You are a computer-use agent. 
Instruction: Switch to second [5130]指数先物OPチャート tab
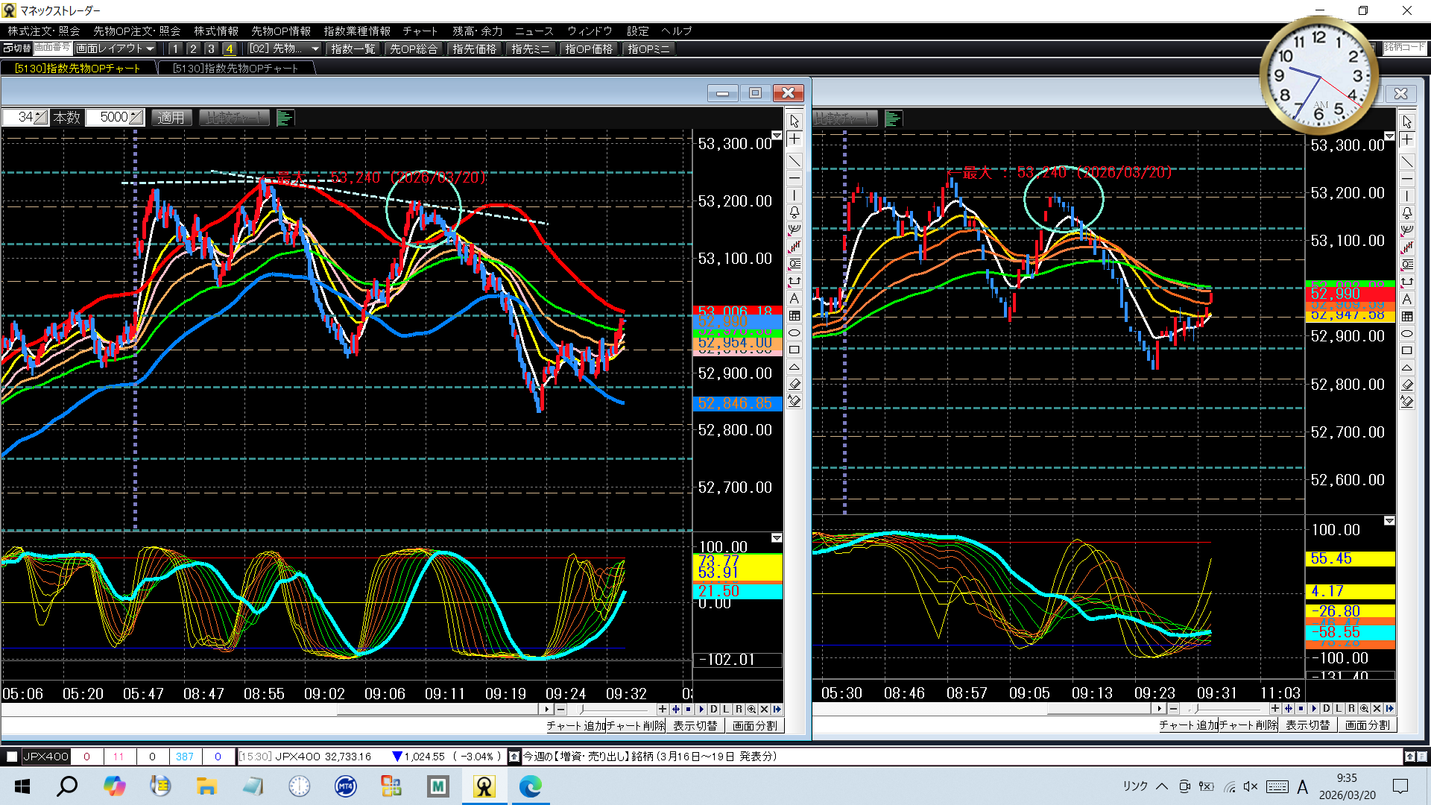tap(236, 68)
